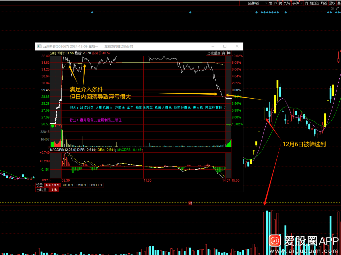The height and width of the screenshot is (255, 341).
Task: Toggle 均线 moving average lines
Action: pos(324,3)
